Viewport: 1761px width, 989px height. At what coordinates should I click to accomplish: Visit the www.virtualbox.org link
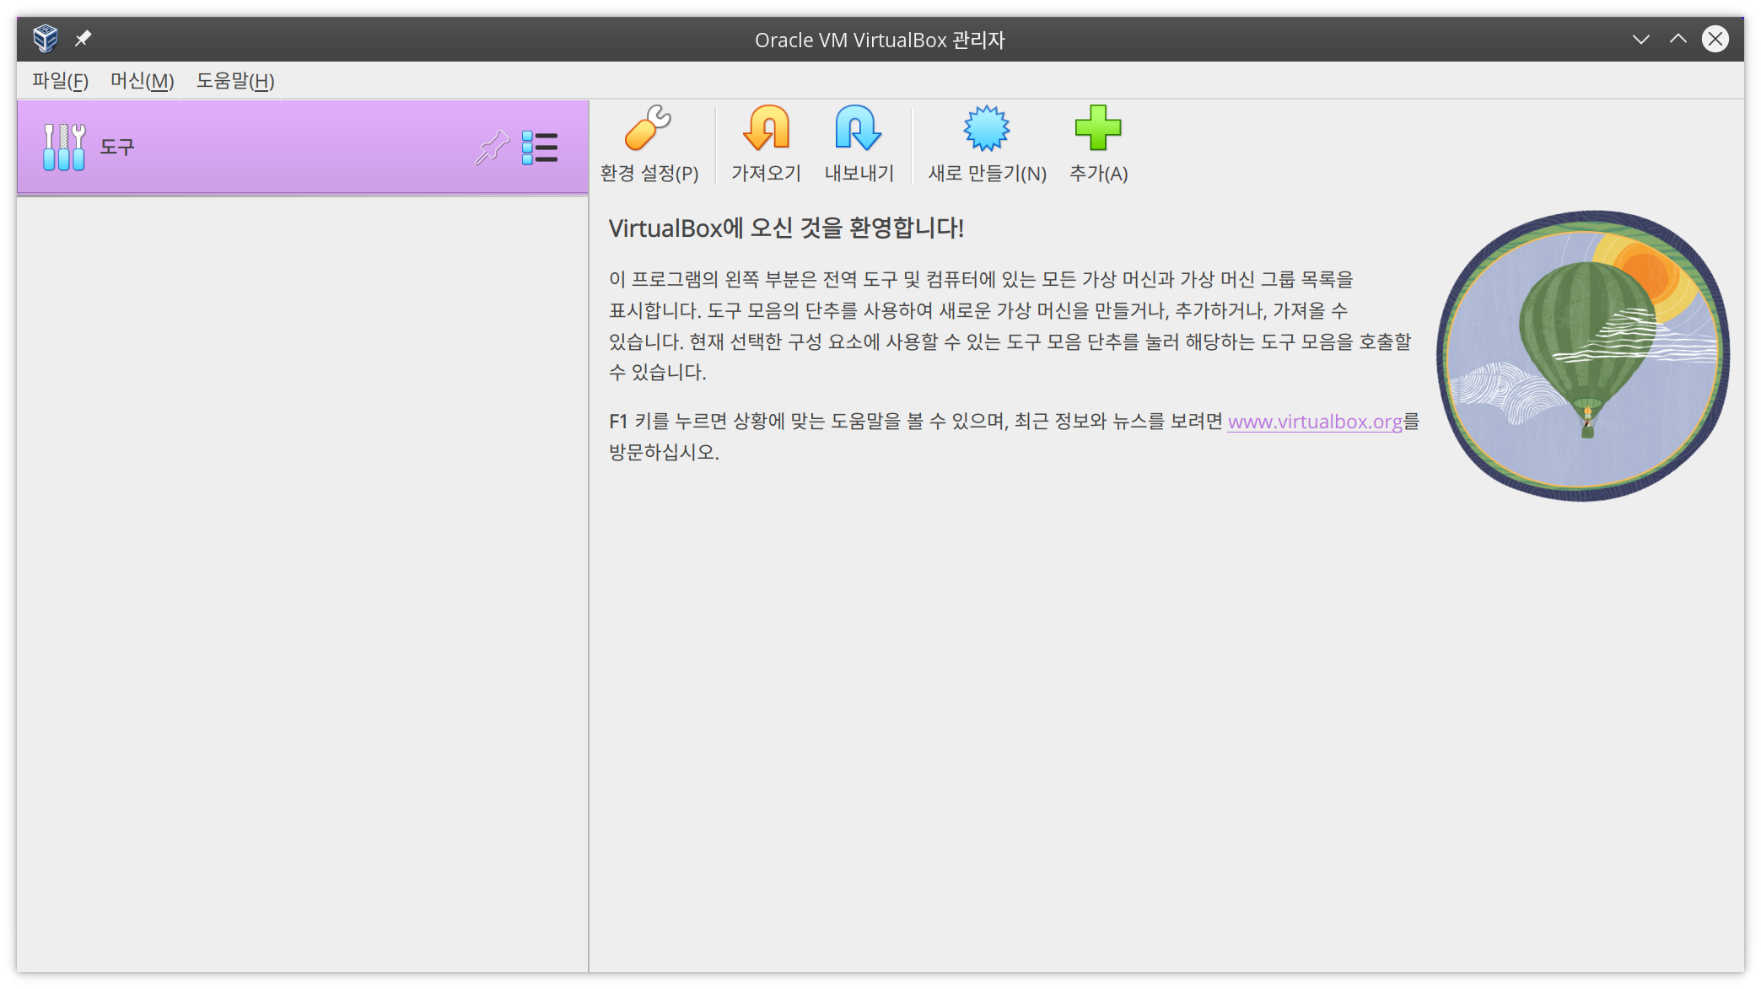pyautogui.click(x=1315, y=422)
